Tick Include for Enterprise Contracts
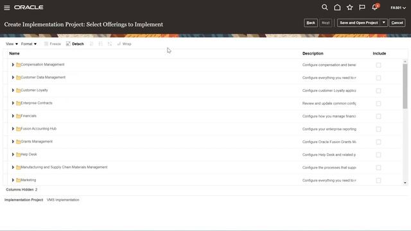Screen dimensions: 411x231 tap(378, 103)
